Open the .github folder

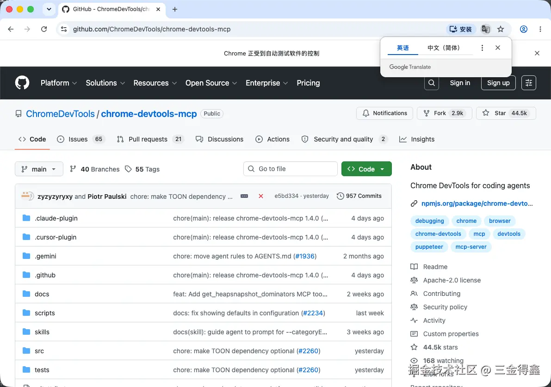45,275
